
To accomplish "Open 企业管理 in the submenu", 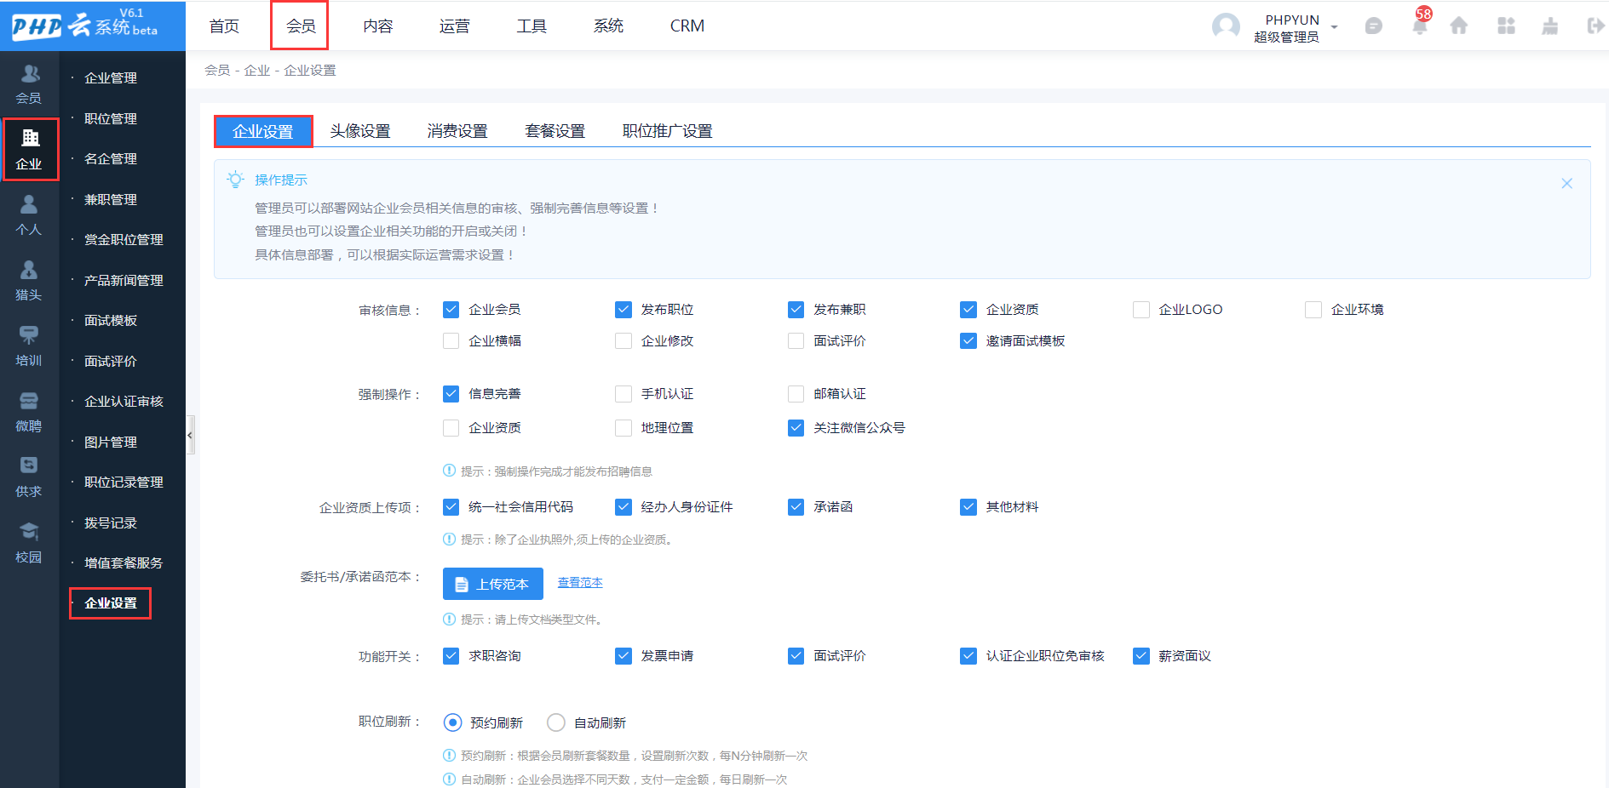I will click(111, 78).
